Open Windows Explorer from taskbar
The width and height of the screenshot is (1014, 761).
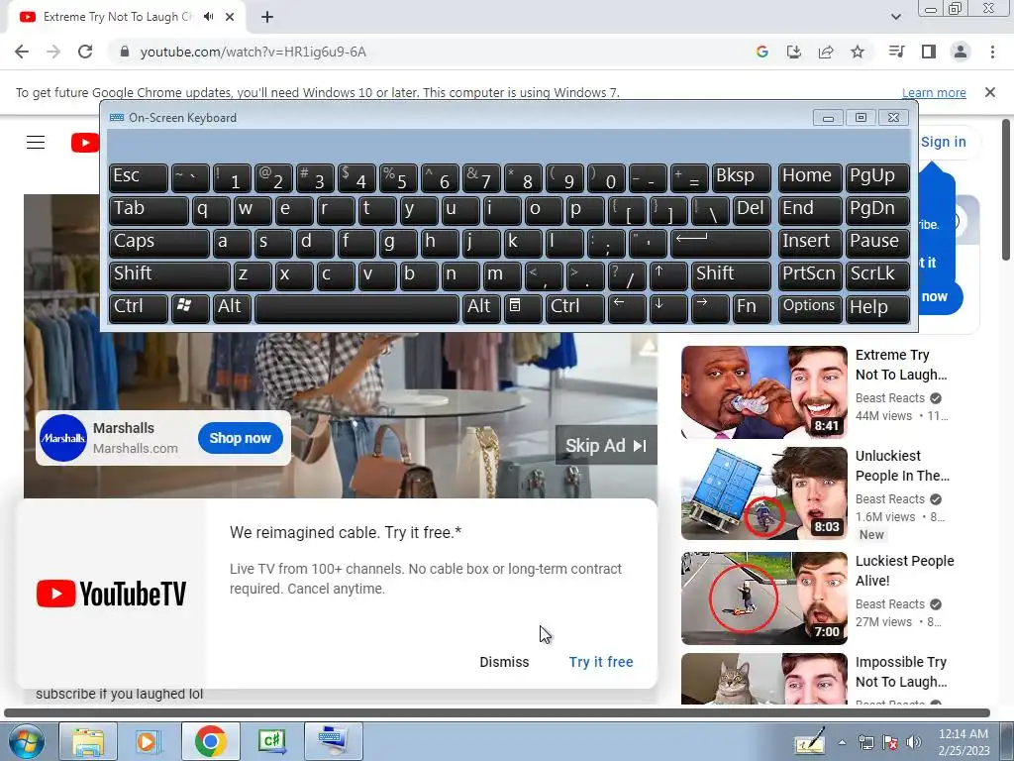click(x=88, y=741)
